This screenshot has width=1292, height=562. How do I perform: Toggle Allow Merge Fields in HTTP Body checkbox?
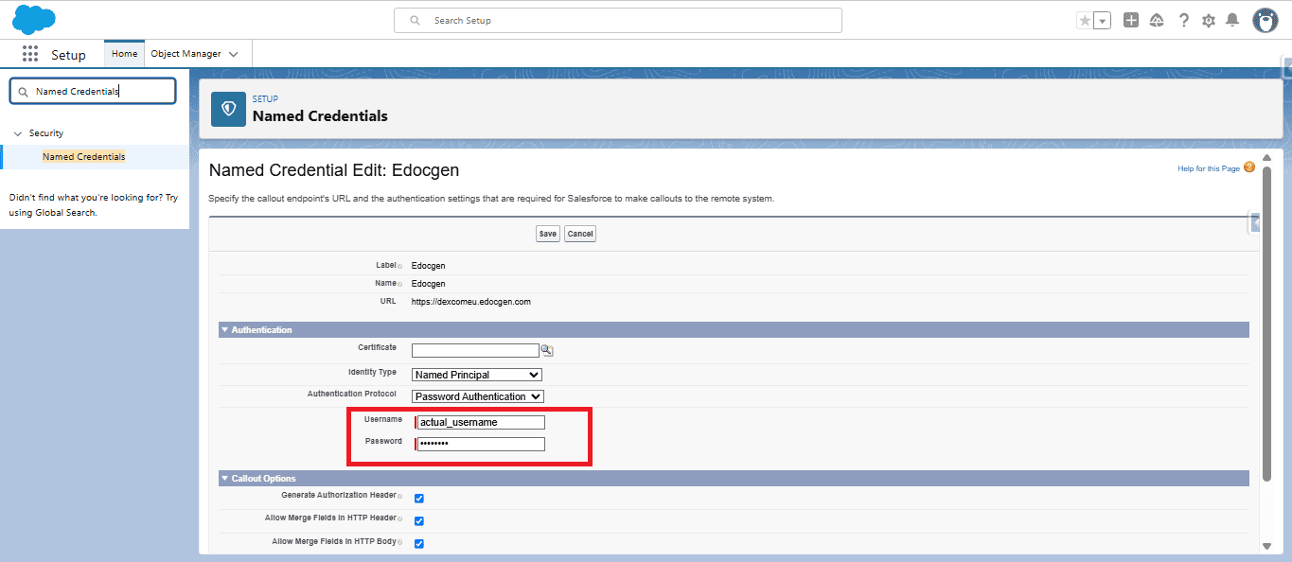419,543
